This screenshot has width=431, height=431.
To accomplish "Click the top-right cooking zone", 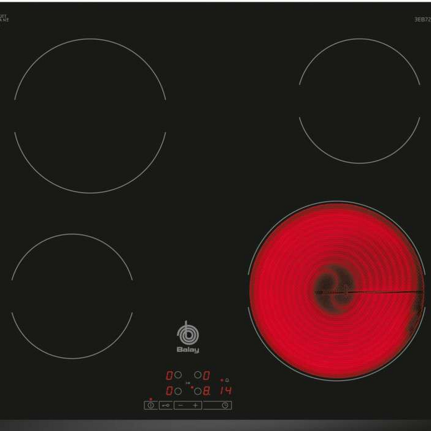I will [x=359, y=101].
